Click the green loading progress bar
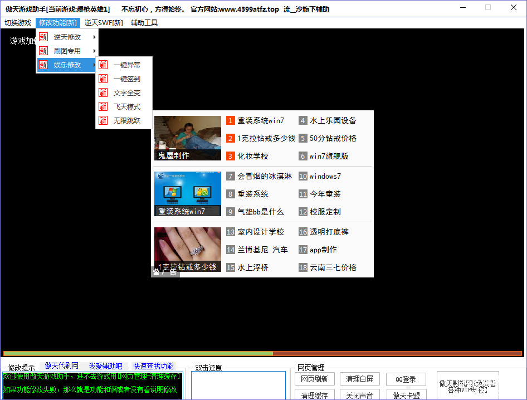The width and height of the screenshot is (527, 400). 138,353
